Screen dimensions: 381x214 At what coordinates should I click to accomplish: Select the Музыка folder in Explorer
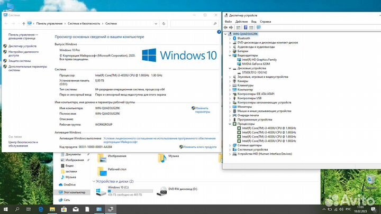tap(168, 157)
